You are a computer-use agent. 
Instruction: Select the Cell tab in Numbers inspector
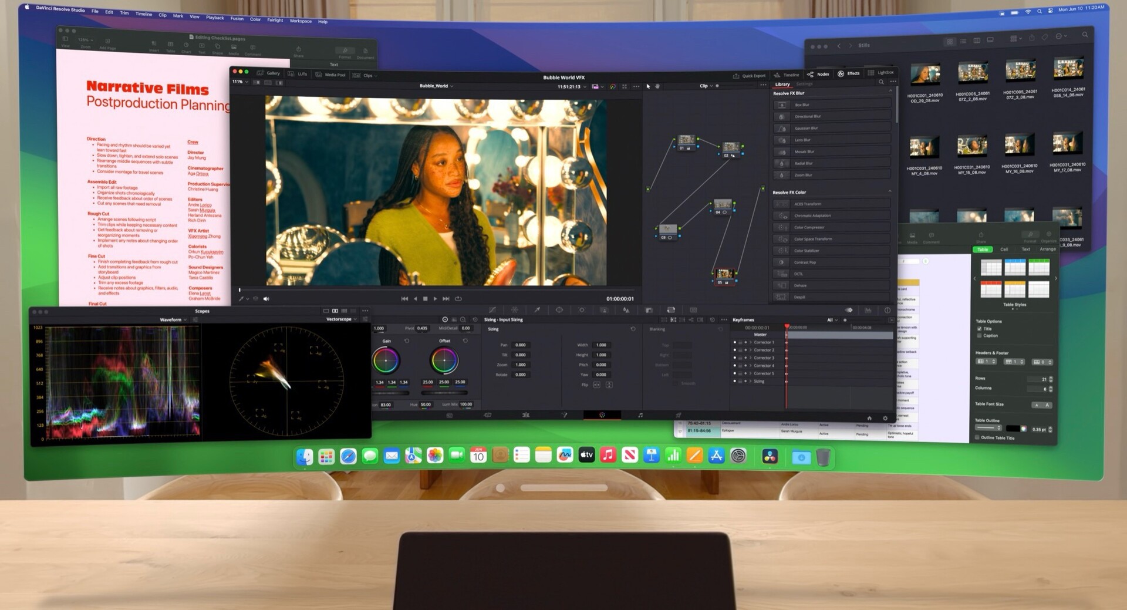coord(1004,250)
